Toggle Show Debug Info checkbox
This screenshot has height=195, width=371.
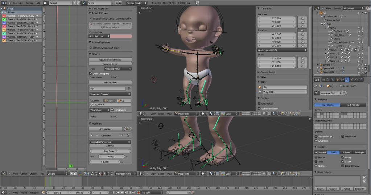pos(91,74)
